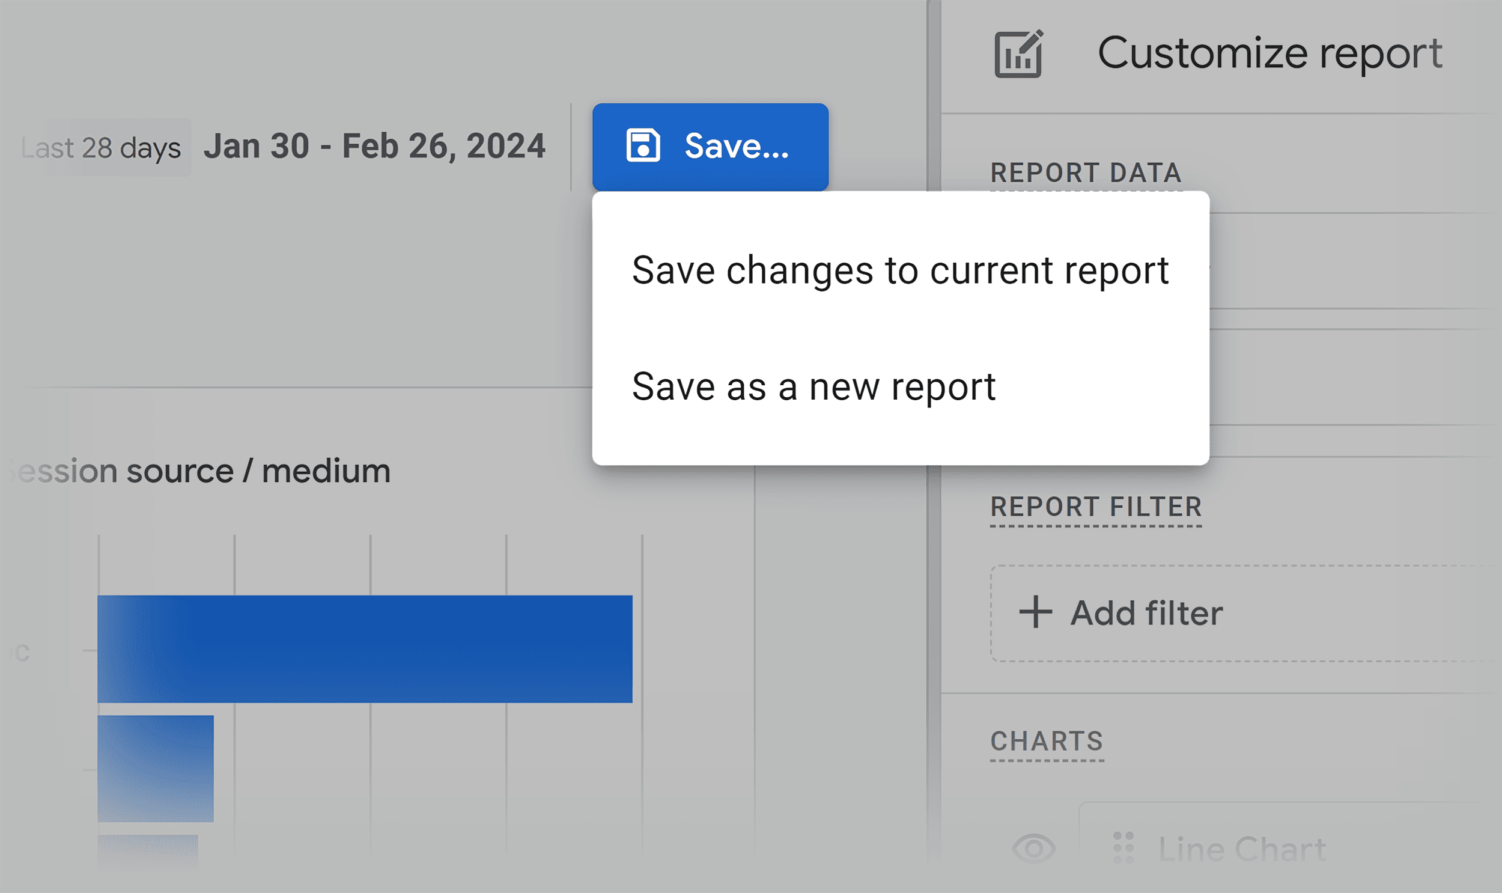Click the REPORT DATA section label

pos(1086,172)
